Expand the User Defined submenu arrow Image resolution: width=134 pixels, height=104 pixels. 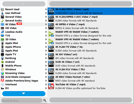(46, 13)
